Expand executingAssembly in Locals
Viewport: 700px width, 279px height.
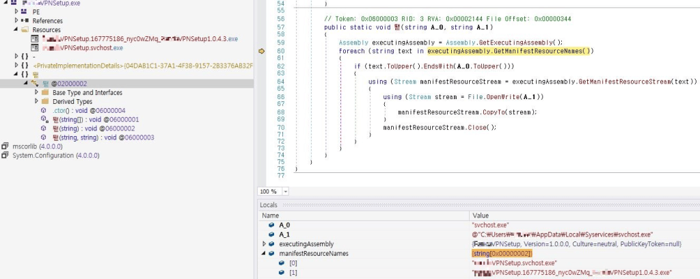264,243
